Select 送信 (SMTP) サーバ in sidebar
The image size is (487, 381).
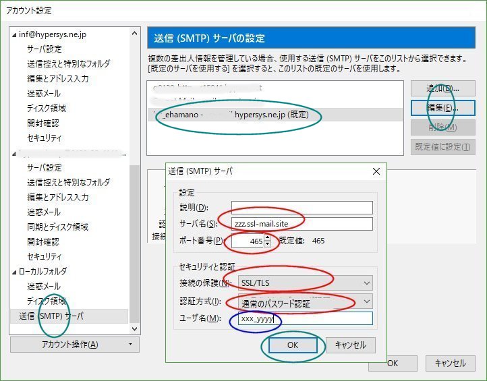(x=52, y=316)
